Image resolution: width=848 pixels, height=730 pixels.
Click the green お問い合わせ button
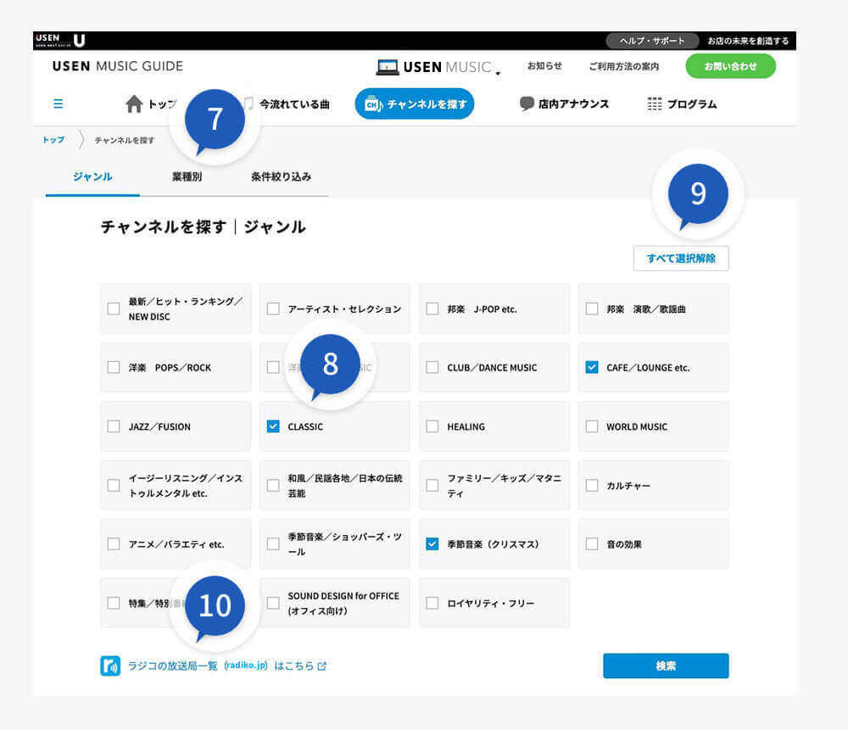point(730,66)
